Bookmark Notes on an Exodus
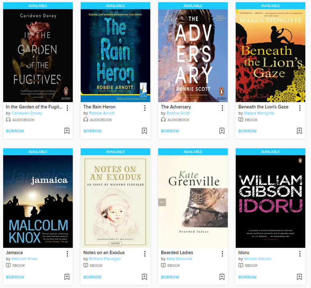The width and height of the screenshot is (311, 288). [x=144, y=277]
